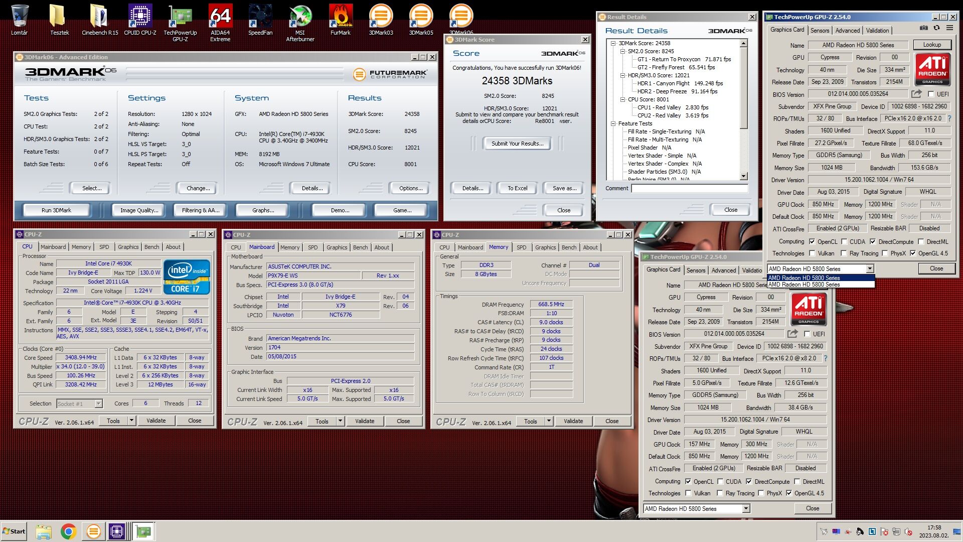The width and height of the screenshot is (963, 542).
Task: Toggle DirectML checkbox in lower GPU-Z window
Action: (797, 481)
